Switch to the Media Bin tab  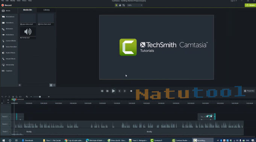(27, 10)
